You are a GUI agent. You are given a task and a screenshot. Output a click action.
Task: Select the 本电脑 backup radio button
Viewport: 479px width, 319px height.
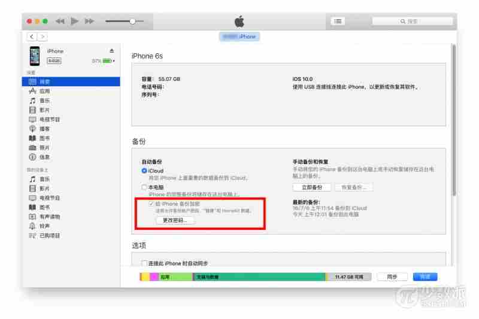pyautogui.click(x=144, y=187)
